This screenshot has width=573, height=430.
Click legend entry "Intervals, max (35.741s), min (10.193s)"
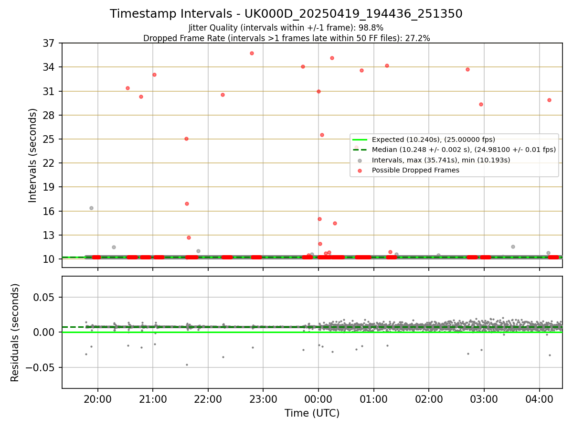(x=441, y=160)
